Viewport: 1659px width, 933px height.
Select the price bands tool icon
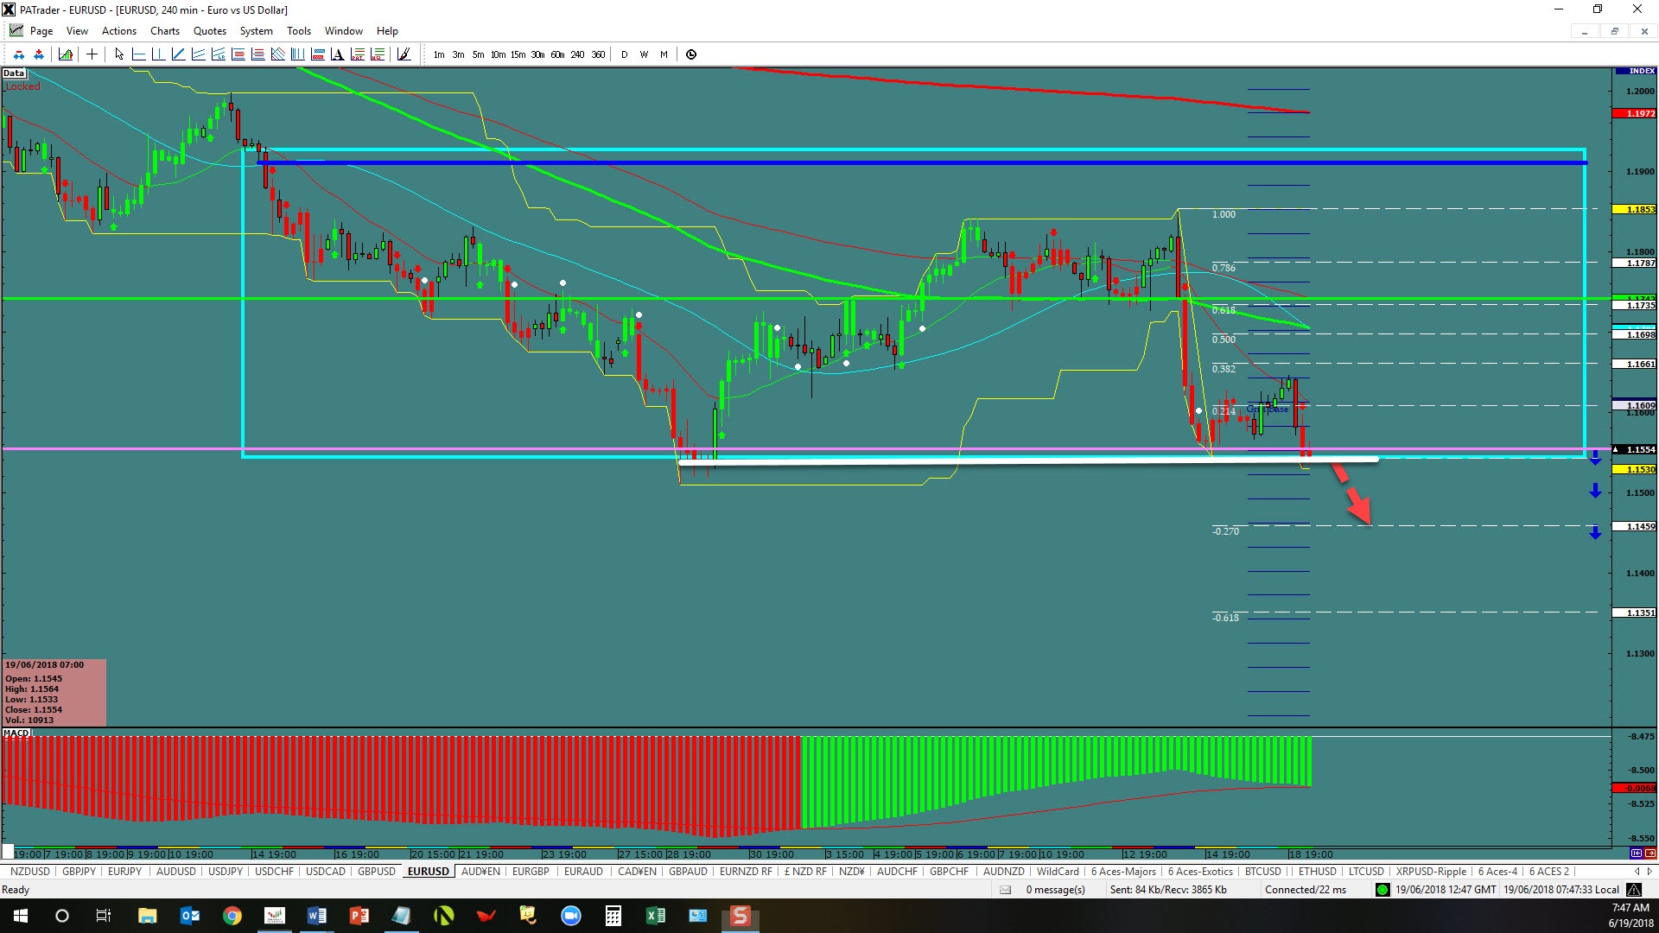tap(317, 54)
